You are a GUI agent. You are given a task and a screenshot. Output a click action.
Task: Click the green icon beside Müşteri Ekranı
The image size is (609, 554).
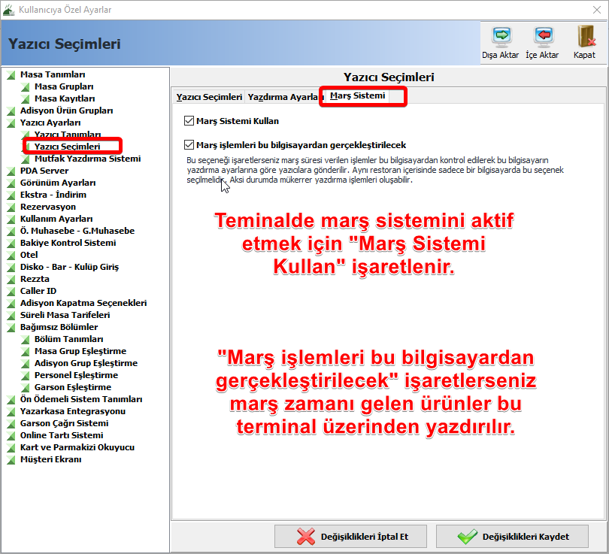click(11, 460)
